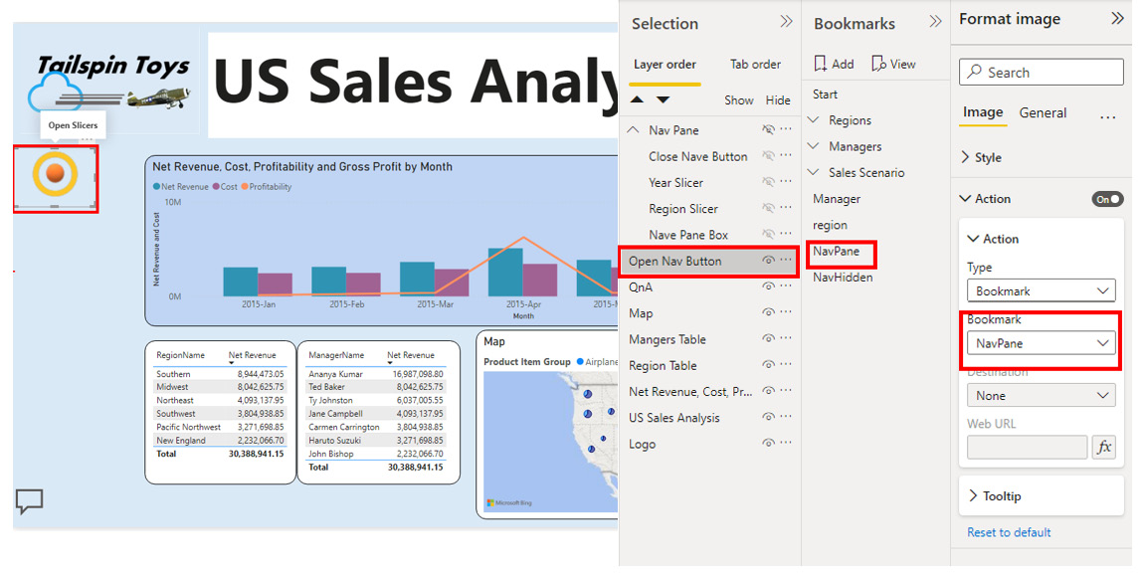Turn off the Action toggle
1147x574 pixels.
click(1107, 199)
